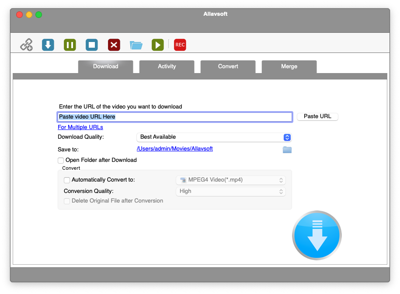The width and height of the screenshot is (400, 294).
Task: Play media with green play toolbar icon
Action: [x=158, y=45]
